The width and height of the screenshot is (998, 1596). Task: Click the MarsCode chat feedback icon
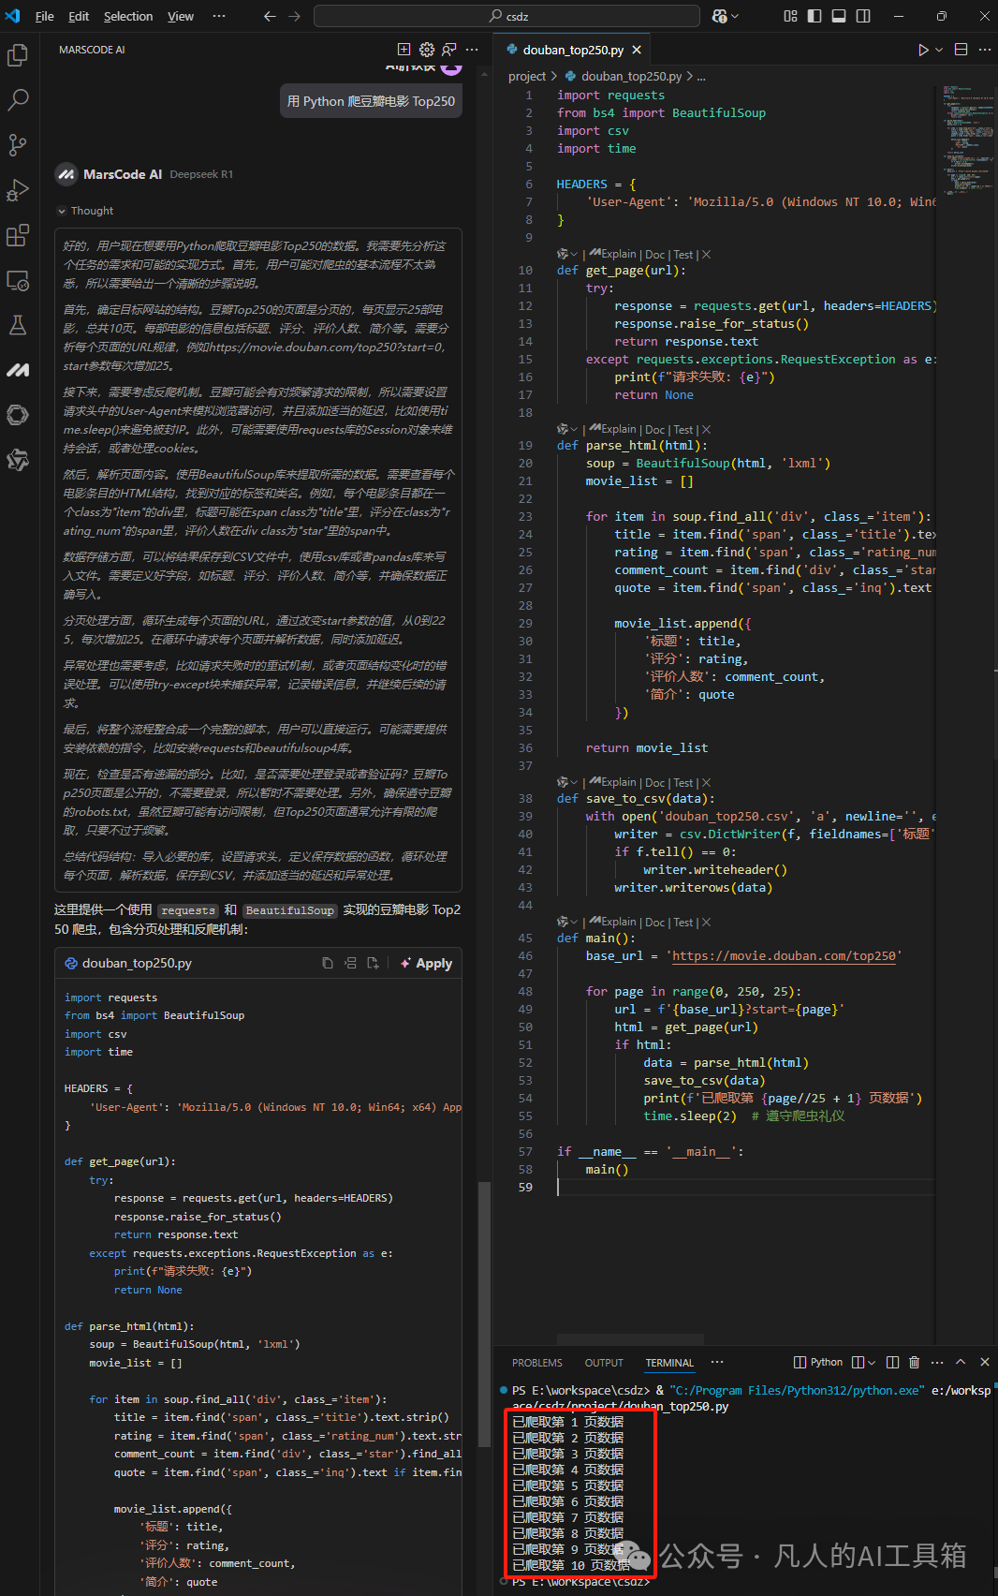click(x=449, y=50)
